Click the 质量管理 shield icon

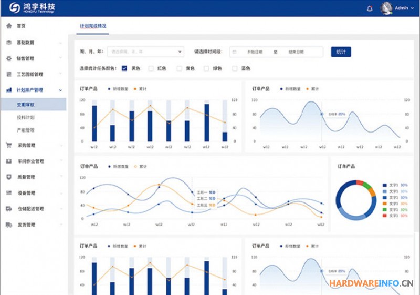tap(9, 177)
